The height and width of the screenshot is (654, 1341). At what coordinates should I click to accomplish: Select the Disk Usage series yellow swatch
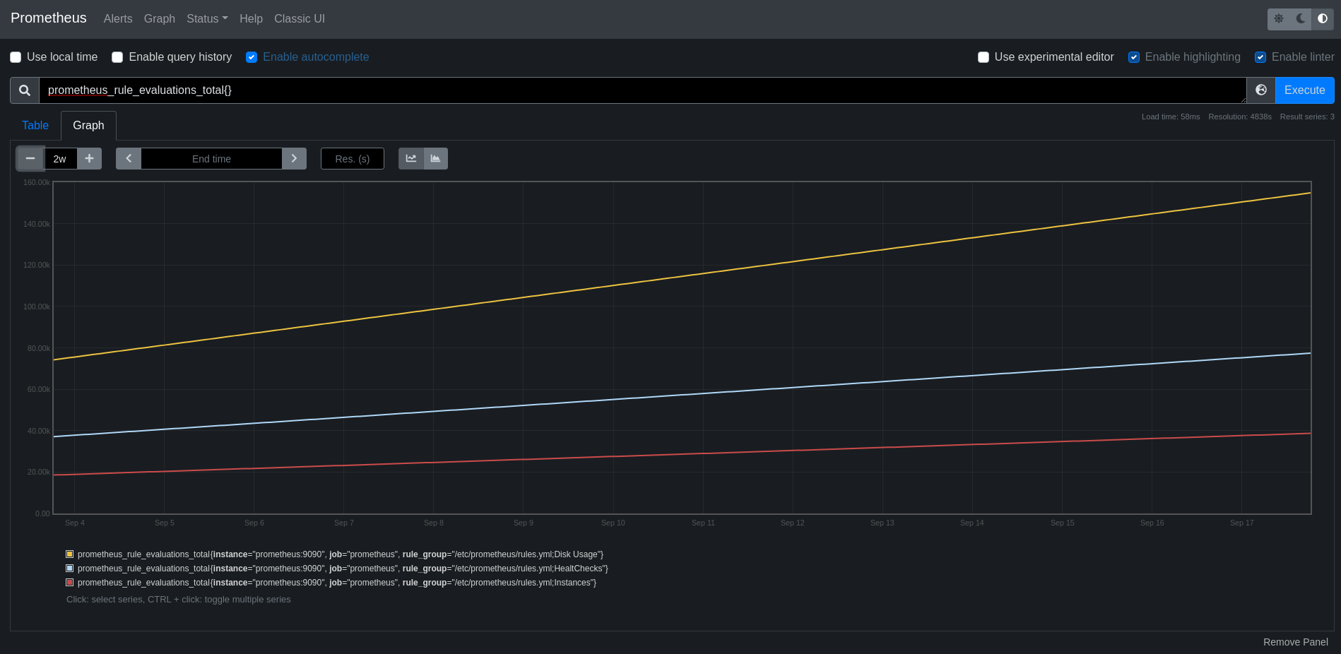70,554
